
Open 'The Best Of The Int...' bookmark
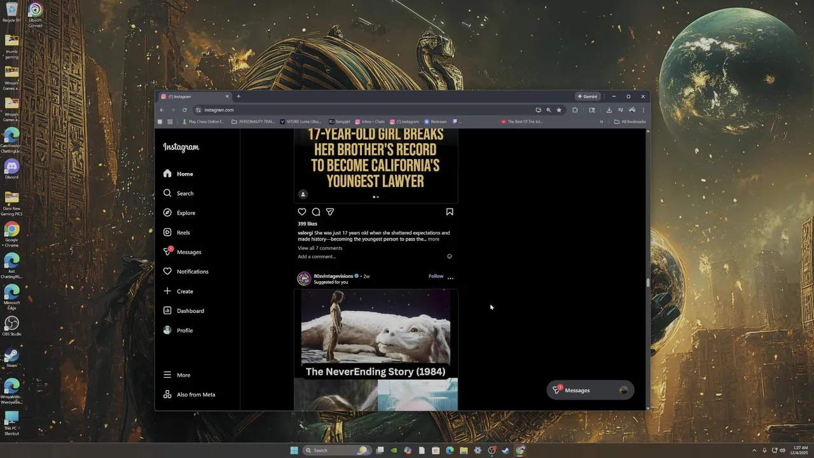(522, 121)
